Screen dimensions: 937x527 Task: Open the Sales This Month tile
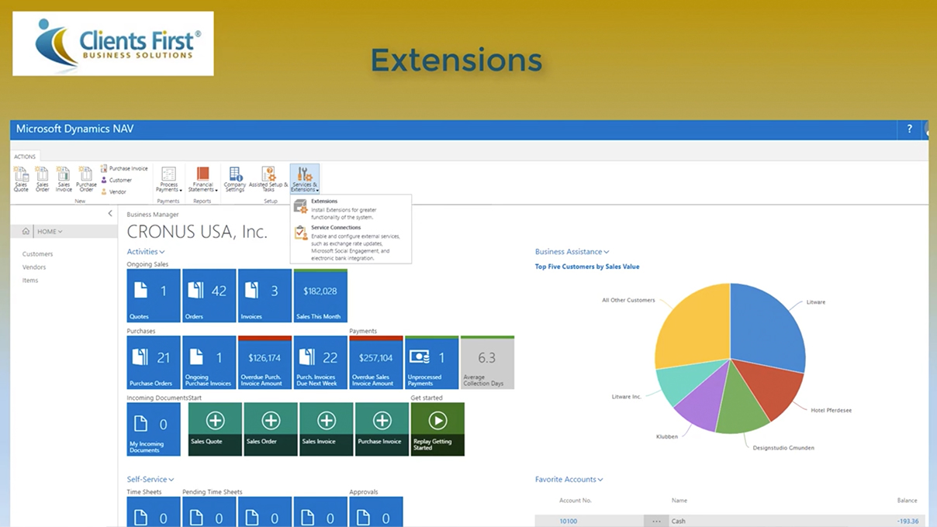click(320, 295)
